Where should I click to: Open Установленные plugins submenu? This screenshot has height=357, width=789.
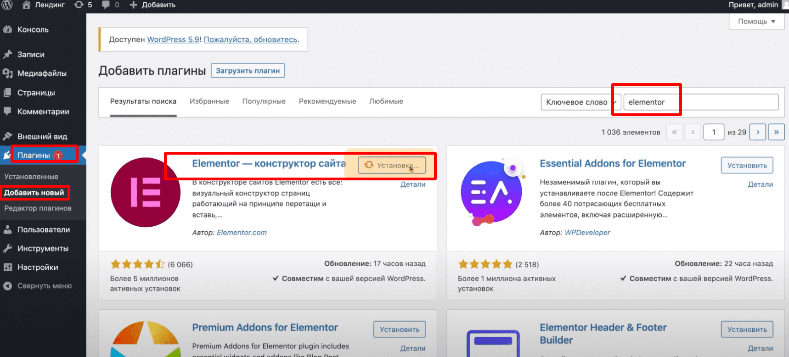click(x=31, y=177)
